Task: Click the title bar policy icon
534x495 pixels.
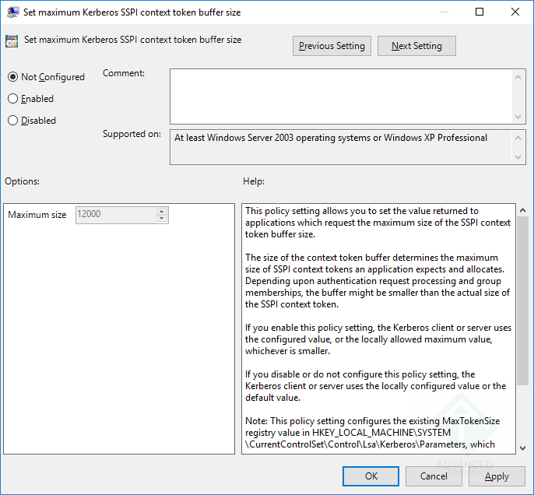Action: tap(12, 12)
